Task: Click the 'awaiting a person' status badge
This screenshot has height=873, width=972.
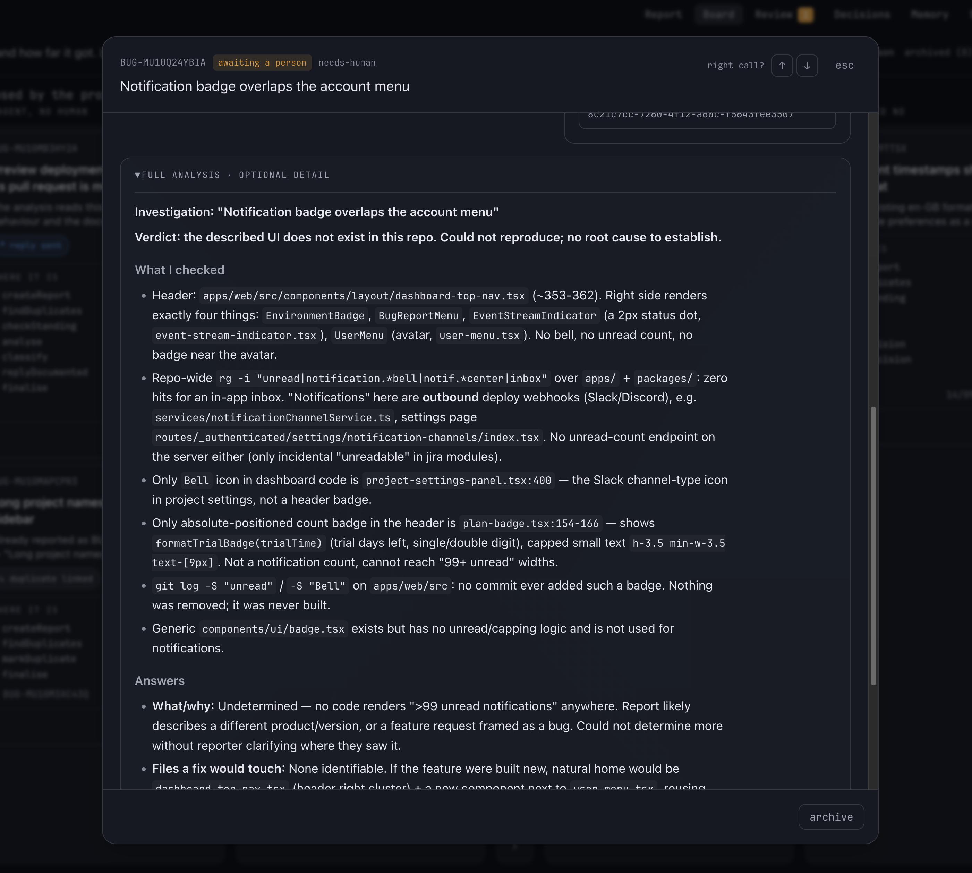Action: (262, 62)
